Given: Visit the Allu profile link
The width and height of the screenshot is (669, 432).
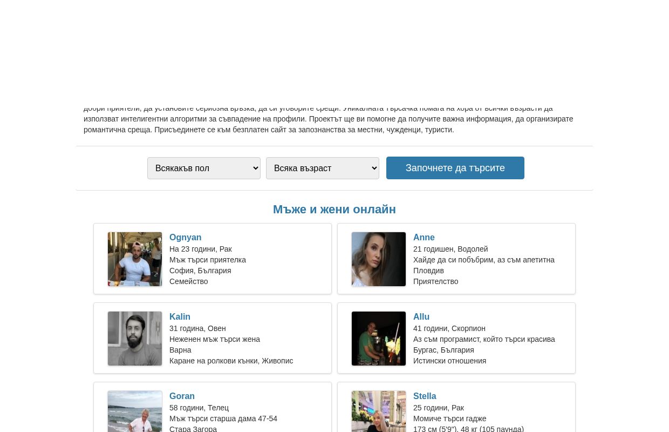Looking at the screenshot, I should (x=421, y=317).
